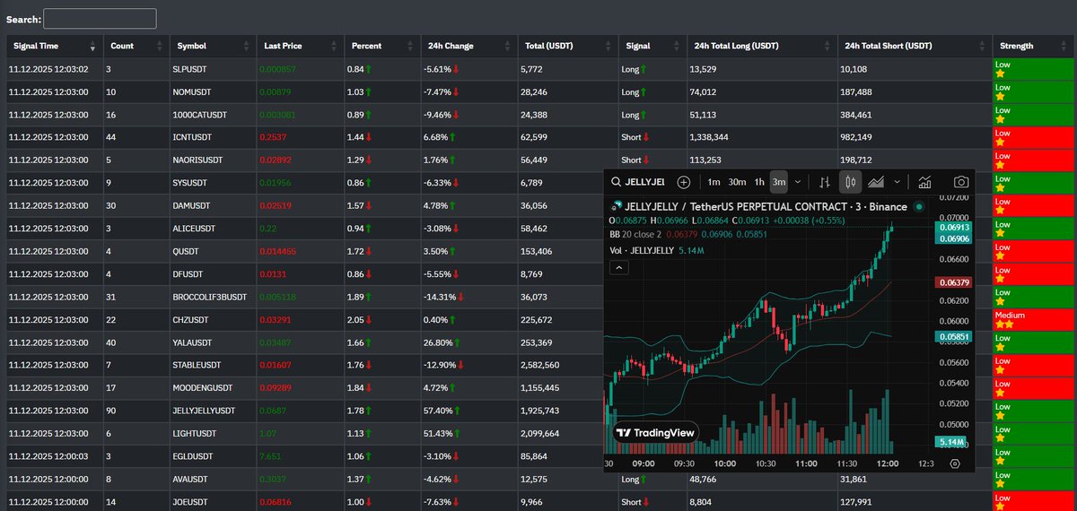This screenshot has width=1077, height=511.
Task: Click the 1,338,344 total long value
Action: click(x=709, y=136)
